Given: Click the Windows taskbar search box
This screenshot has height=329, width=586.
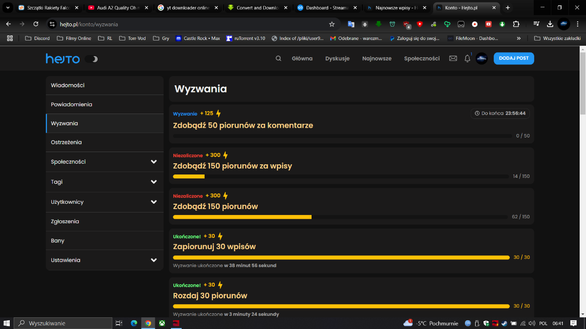Looking at the screenshot, I should (63, 323).
